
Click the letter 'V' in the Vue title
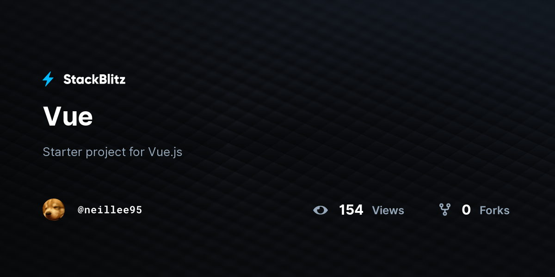click(52, 116)
